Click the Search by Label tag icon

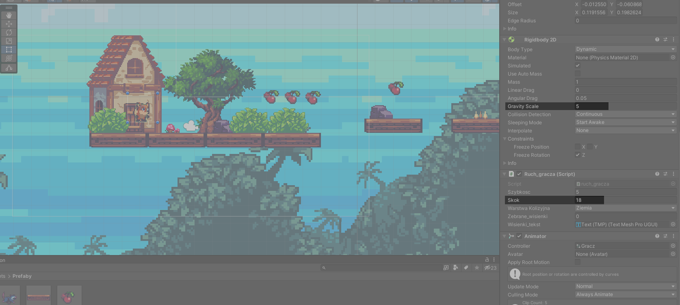tap(466, 268)
